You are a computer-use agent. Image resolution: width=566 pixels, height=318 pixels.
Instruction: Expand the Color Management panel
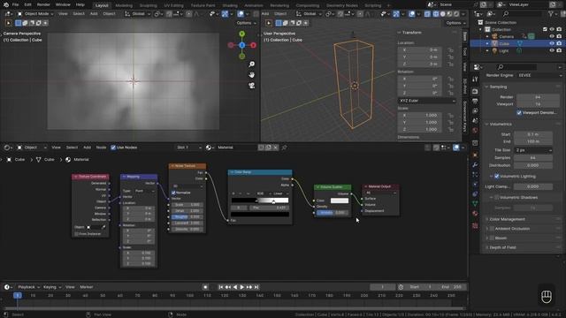pyautogui.click(x=507, y=219)
